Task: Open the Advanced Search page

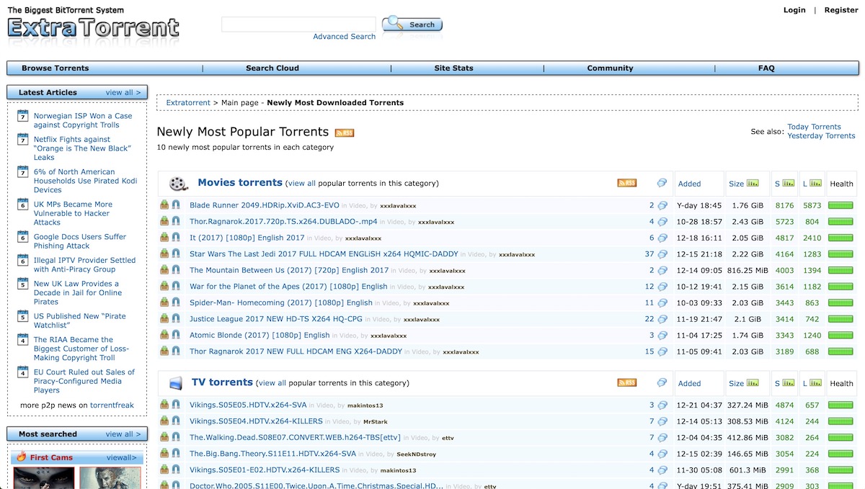Action: point(344,36)
